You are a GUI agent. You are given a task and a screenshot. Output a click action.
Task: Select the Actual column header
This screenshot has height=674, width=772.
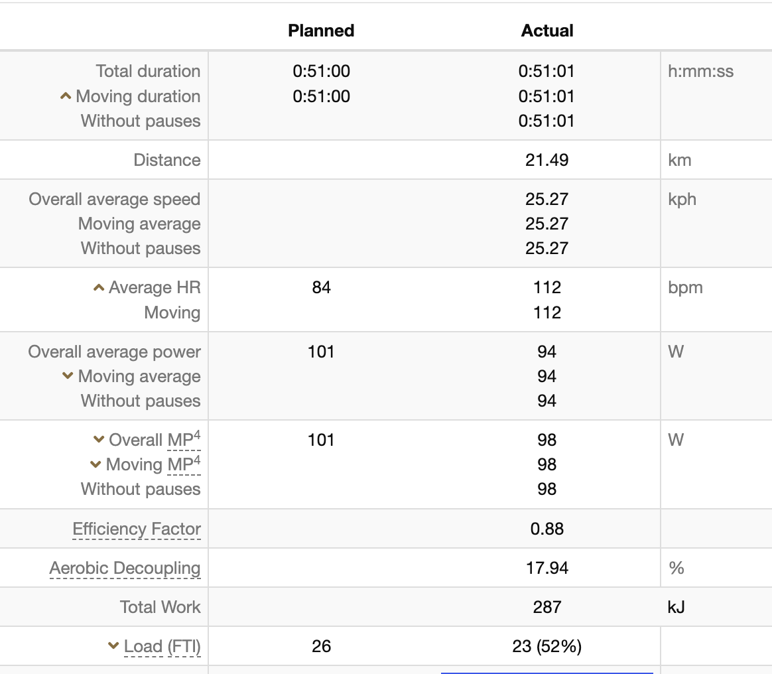coord(547,31)
